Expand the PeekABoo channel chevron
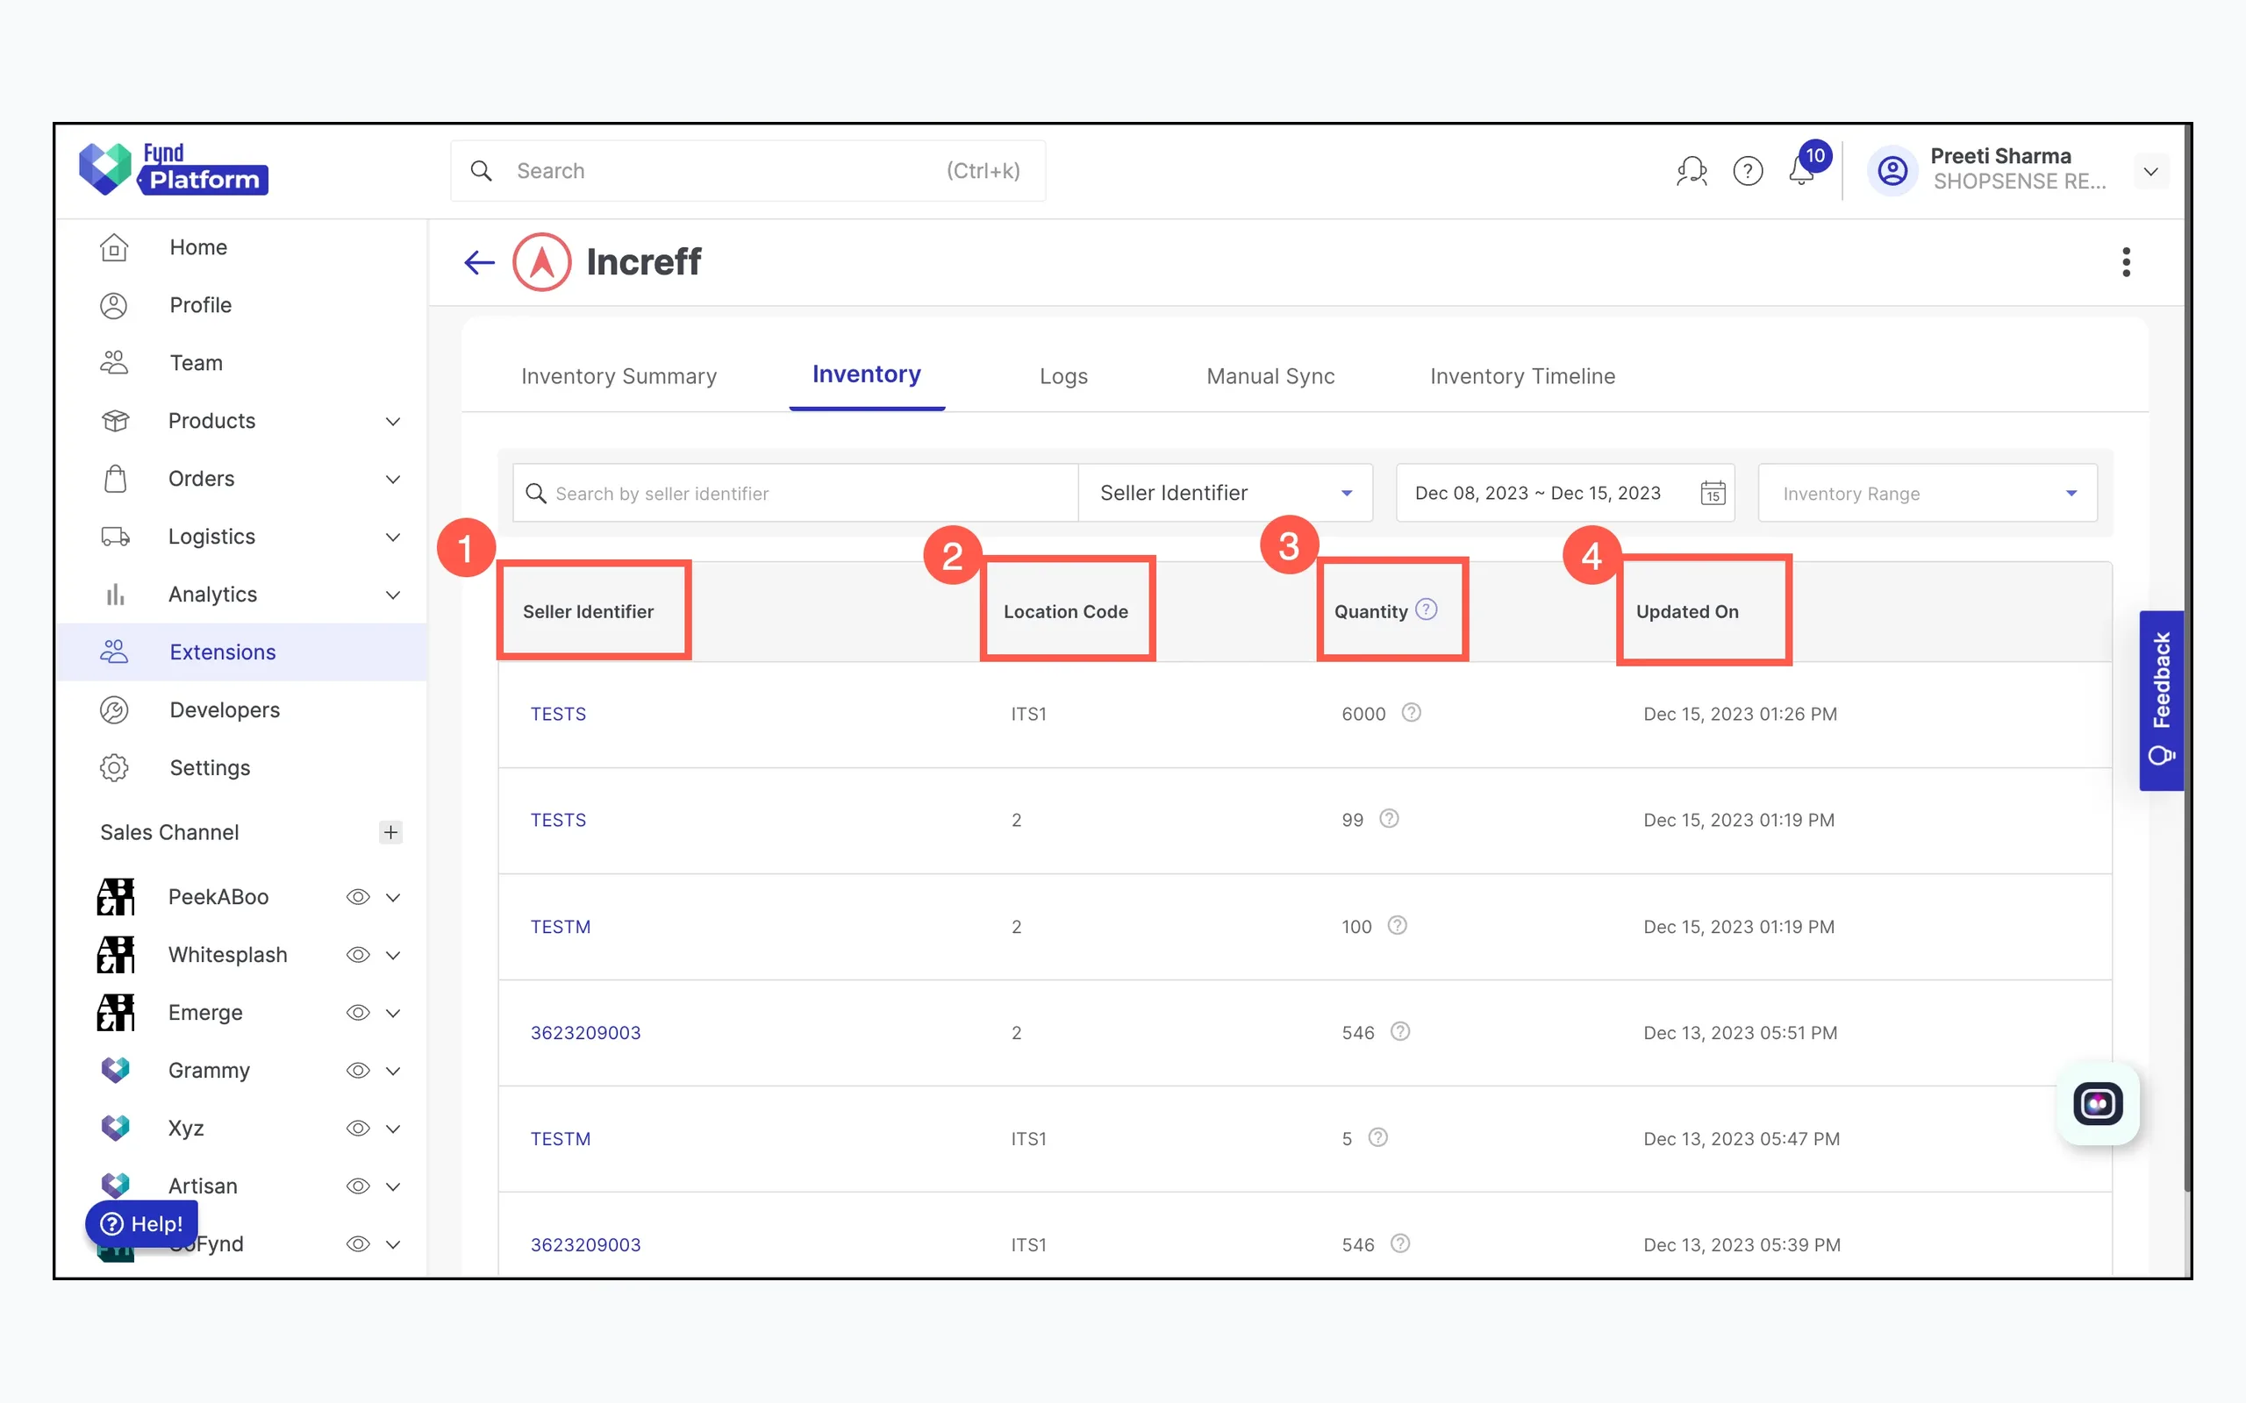 (394, 897)
